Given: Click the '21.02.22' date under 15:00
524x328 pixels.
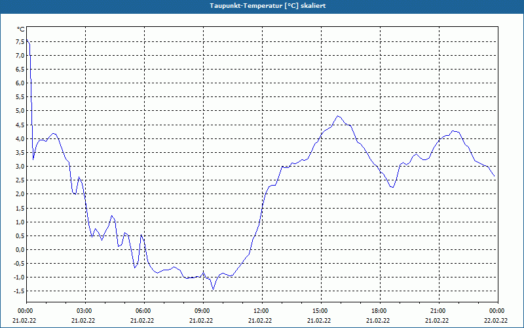Looking at the screenshot, I should click(x=319, y=321).
